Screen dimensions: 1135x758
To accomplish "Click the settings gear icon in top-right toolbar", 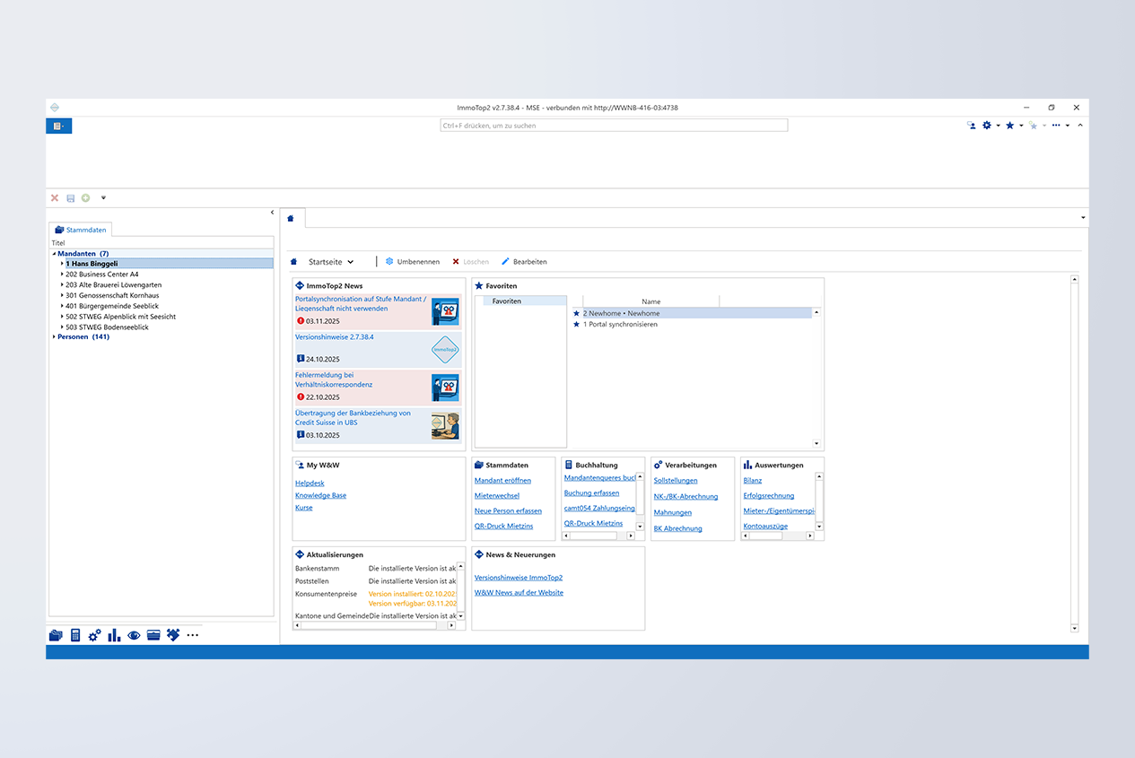I will 987,126.
